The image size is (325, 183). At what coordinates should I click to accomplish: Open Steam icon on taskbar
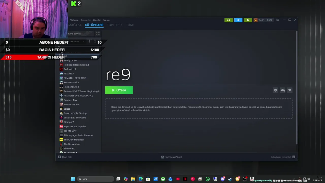tap(230, 179)
